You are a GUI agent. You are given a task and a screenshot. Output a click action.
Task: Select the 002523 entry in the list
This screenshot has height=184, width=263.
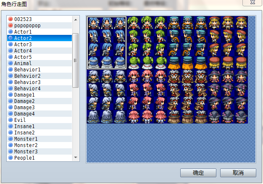point(39,19)
